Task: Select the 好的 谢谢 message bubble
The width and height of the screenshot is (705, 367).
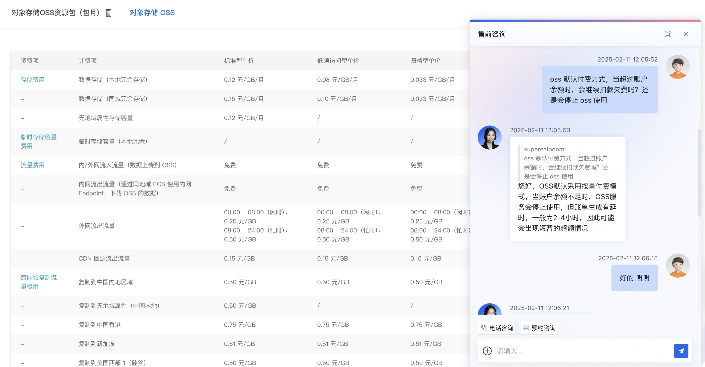Action: [634, 278]
